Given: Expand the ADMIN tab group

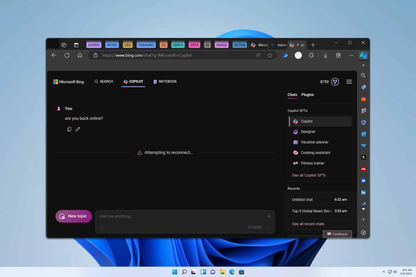Looking at the screenshot, I should coord(94,45).
